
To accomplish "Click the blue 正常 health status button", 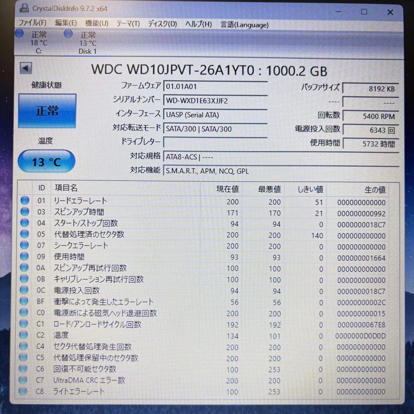I will 47,111.
